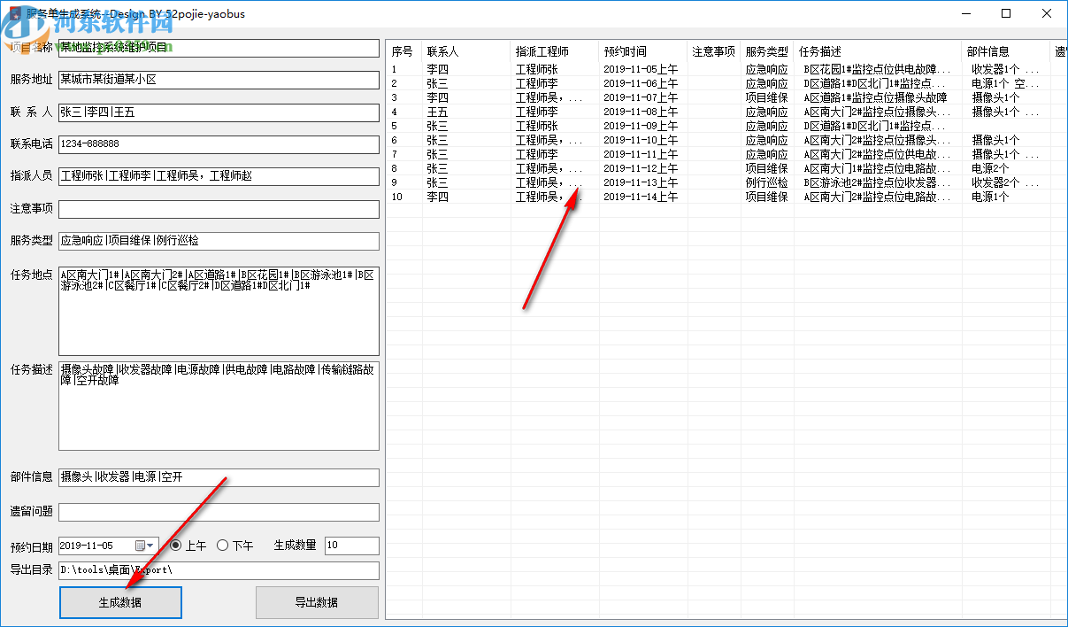This screenshot has height=627, width=1068.
Task: Sort by the 预约时间 column header
Action: click(x=625, y=51)
